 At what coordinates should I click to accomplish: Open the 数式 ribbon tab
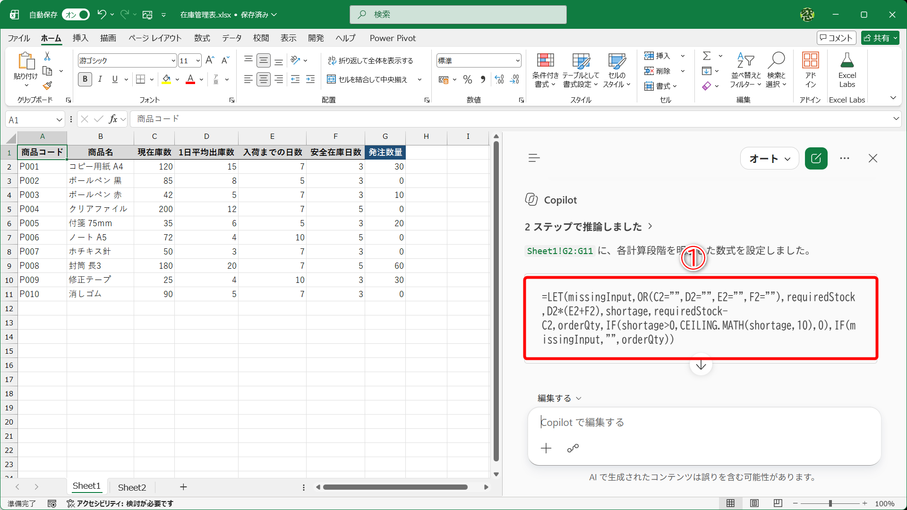pos(202,38)
